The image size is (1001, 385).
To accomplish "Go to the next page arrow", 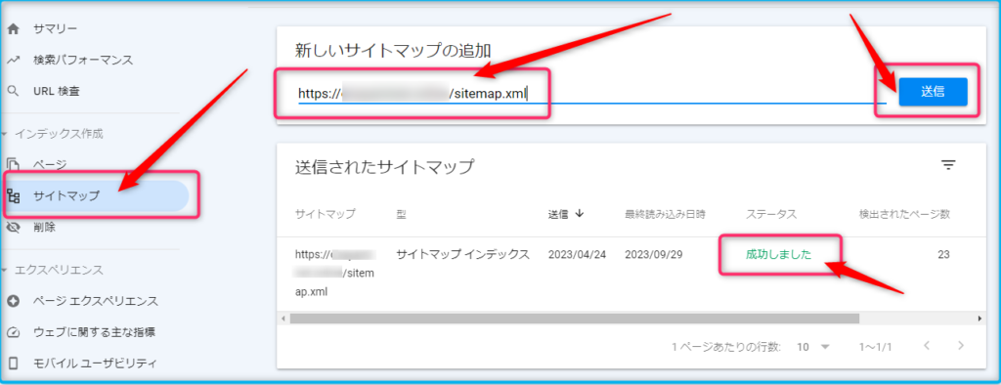I will (x=961, y=346).
